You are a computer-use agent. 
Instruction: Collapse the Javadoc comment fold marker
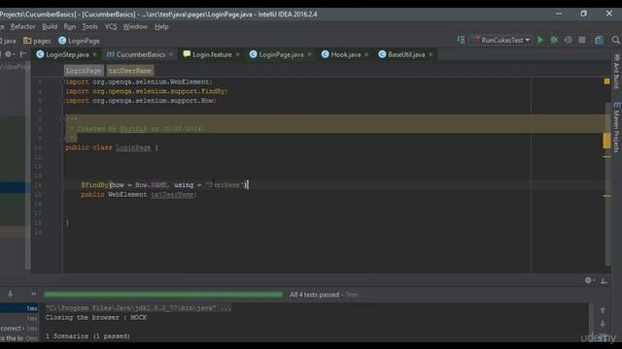click(x=62, y=118)
